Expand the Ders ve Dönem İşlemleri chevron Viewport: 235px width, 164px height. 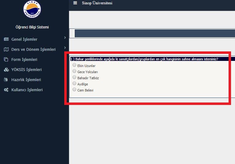65,48
